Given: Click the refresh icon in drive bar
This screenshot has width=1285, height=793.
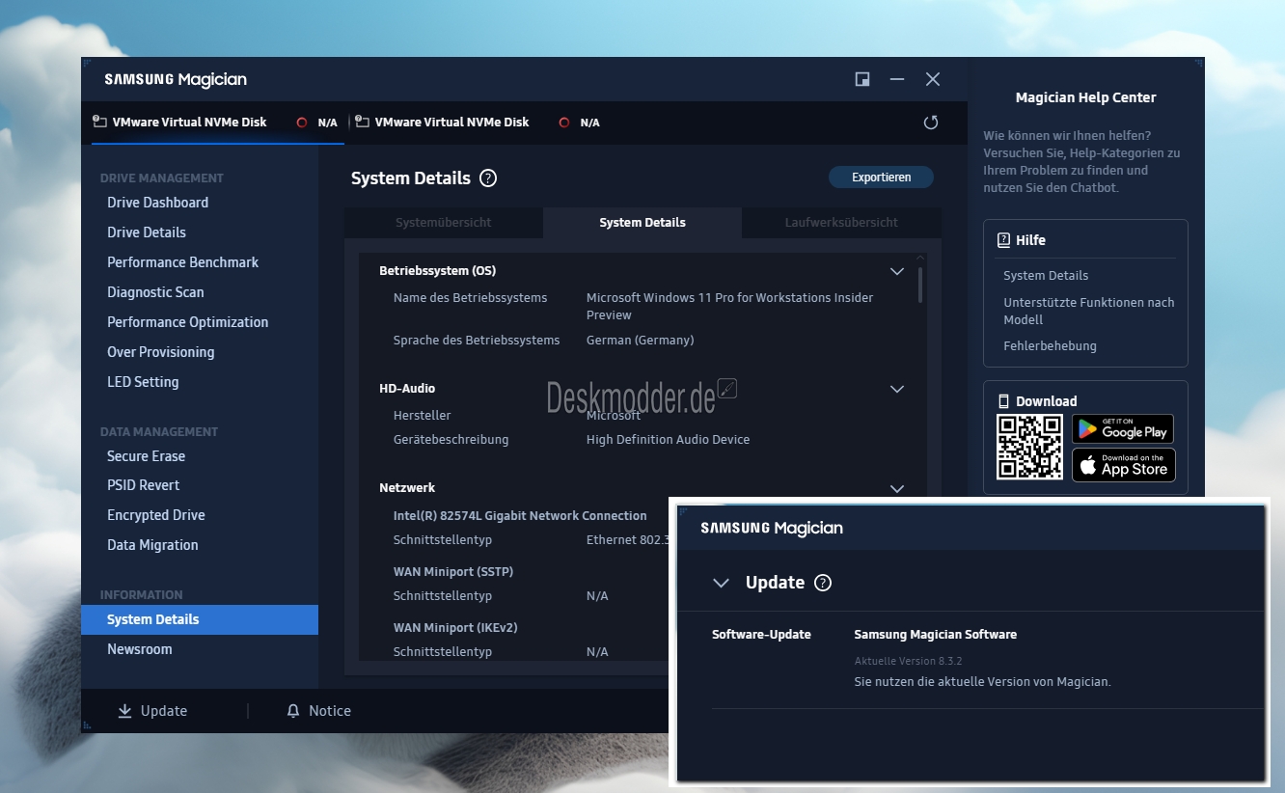Looking at the screenshot, I should [x=931, y=123].
